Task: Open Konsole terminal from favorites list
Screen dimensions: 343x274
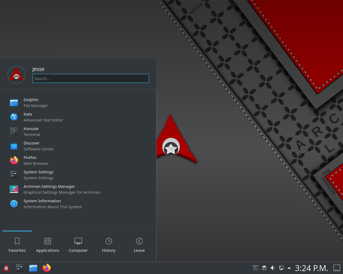Action: 78,131
